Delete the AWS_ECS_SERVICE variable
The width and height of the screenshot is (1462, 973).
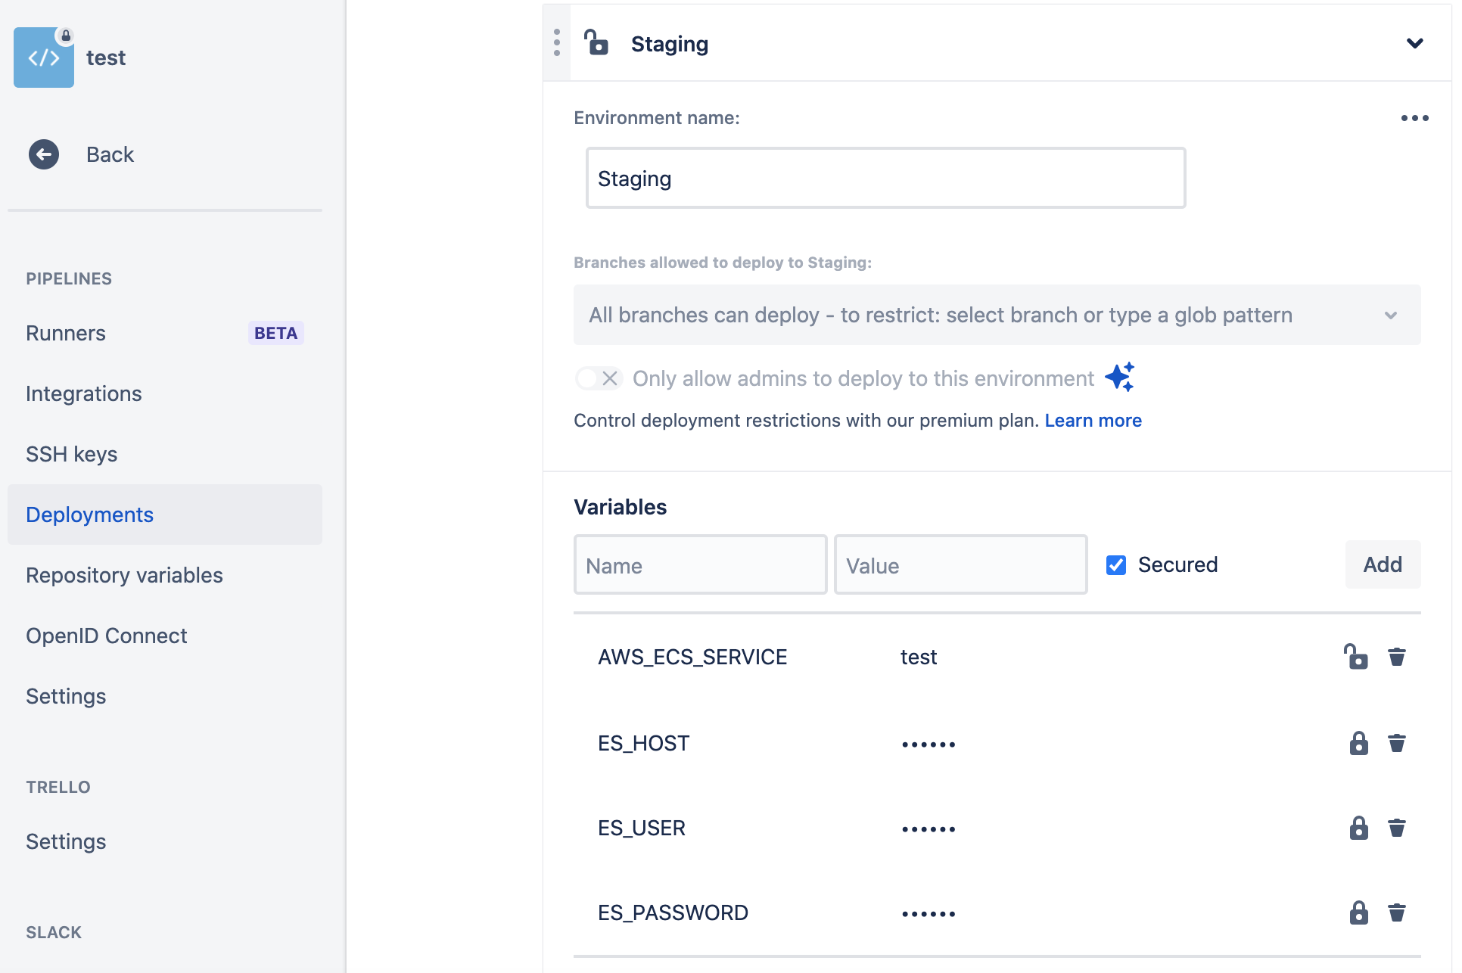[x=1396, y=657]
